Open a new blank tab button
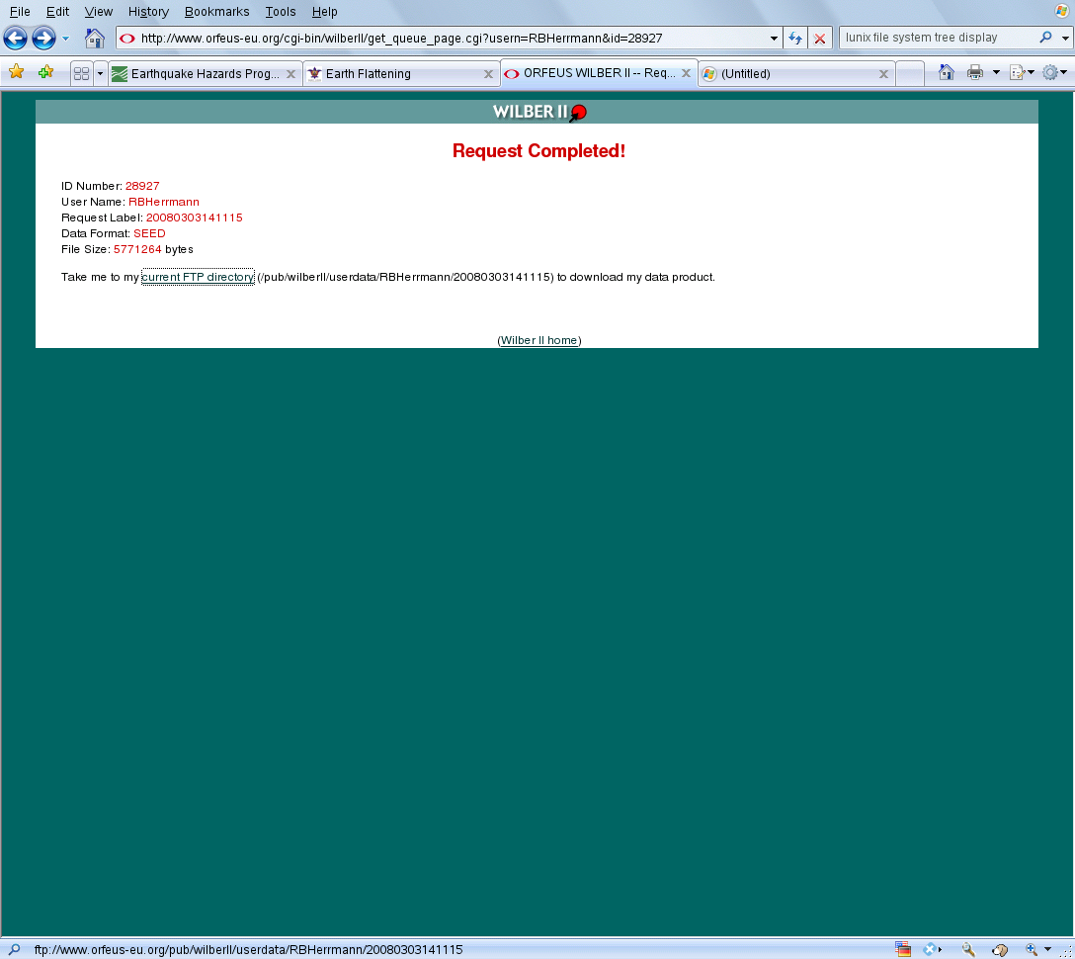Image resolution: width=1075 pixels, height=959 pixels. click(x=910, y=73)
